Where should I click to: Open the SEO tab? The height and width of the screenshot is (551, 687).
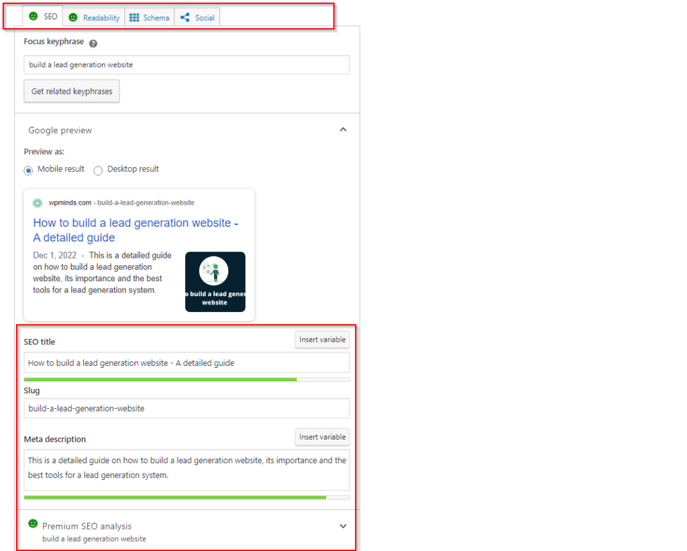pos(43,17)
